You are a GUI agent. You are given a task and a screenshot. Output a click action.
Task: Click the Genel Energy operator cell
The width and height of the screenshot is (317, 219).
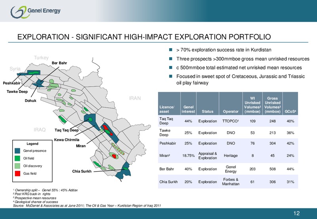click(x=231, y=169)
